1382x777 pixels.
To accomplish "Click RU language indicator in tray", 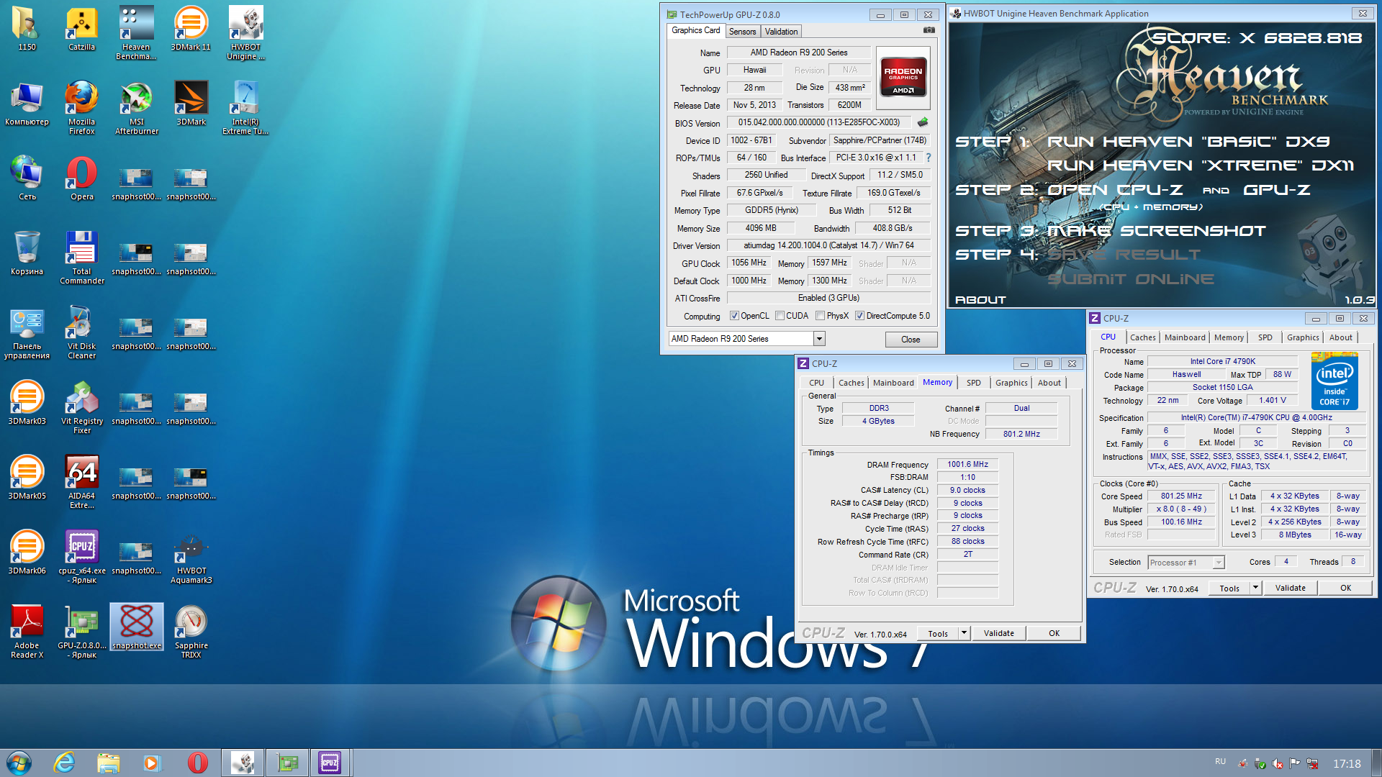I will pyautogui.click(x=1220, y=761).
